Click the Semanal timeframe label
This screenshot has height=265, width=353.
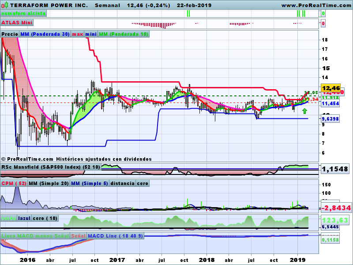[107, 5]
